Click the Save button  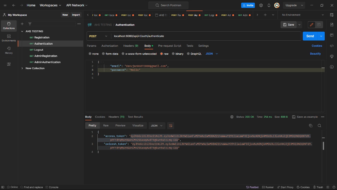[x=289, y=25]
